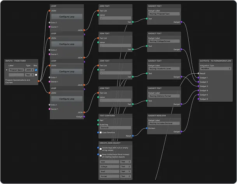Click the Substring port of Text Contains
Image resolution: width=237 pixels, height=184 pixels.
coord(98,124)
